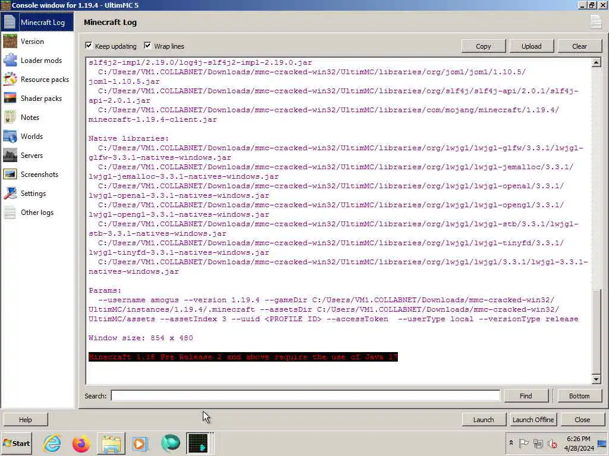
Task: Click the Version grass block icon
Action: 10,41
